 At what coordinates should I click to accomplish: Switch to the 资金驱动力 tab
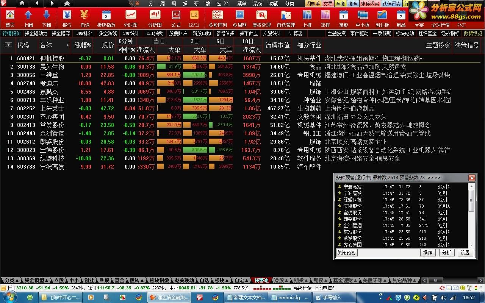36,33
